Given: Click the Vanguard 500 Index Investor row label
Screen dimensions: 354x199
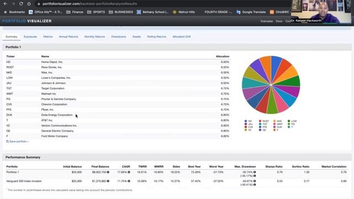Looking at the screenshot, I should click(24, 181).
